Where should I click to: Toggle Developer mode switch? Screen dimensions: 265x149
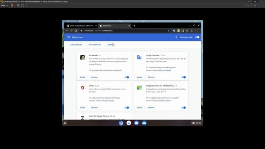197,37
